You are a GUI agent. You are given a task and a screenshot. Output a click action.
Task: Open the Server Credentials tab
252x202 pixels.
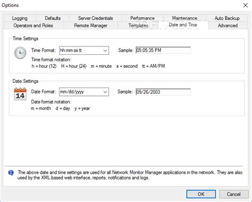point(95,18)
